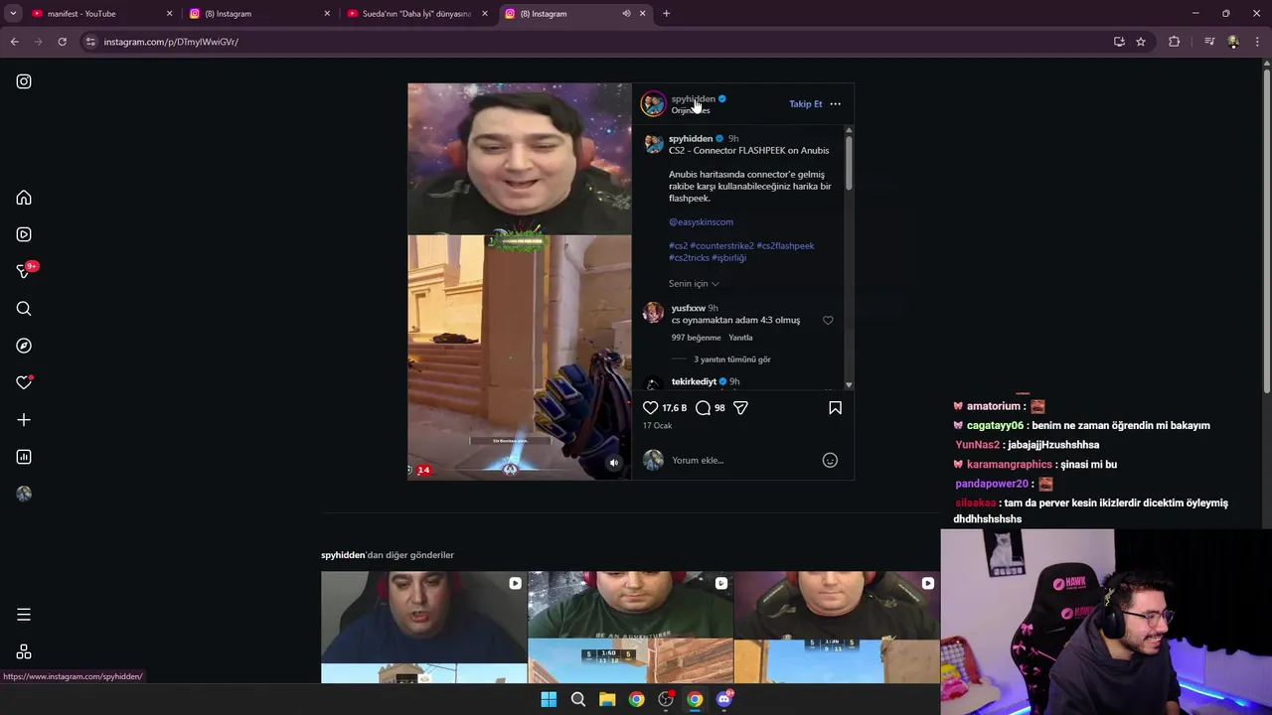Viewport: 1272px width, 715px height.
Task: Go back in browser
Action: point(14,42)
